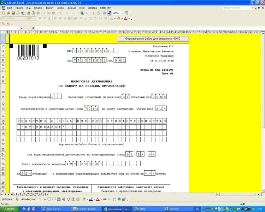Click the Line drawing tool
265x212 pixels.
tap(40, 199)
